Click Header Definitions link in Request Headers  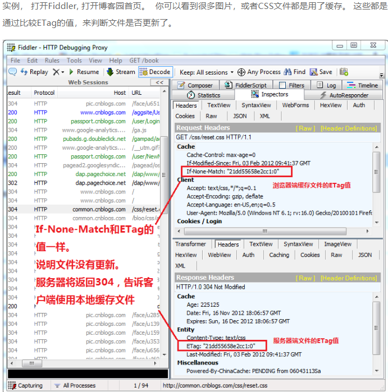[x=349, y=128]
